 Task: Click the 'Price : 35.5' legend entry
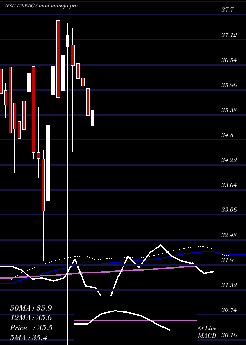click(31, 328)
